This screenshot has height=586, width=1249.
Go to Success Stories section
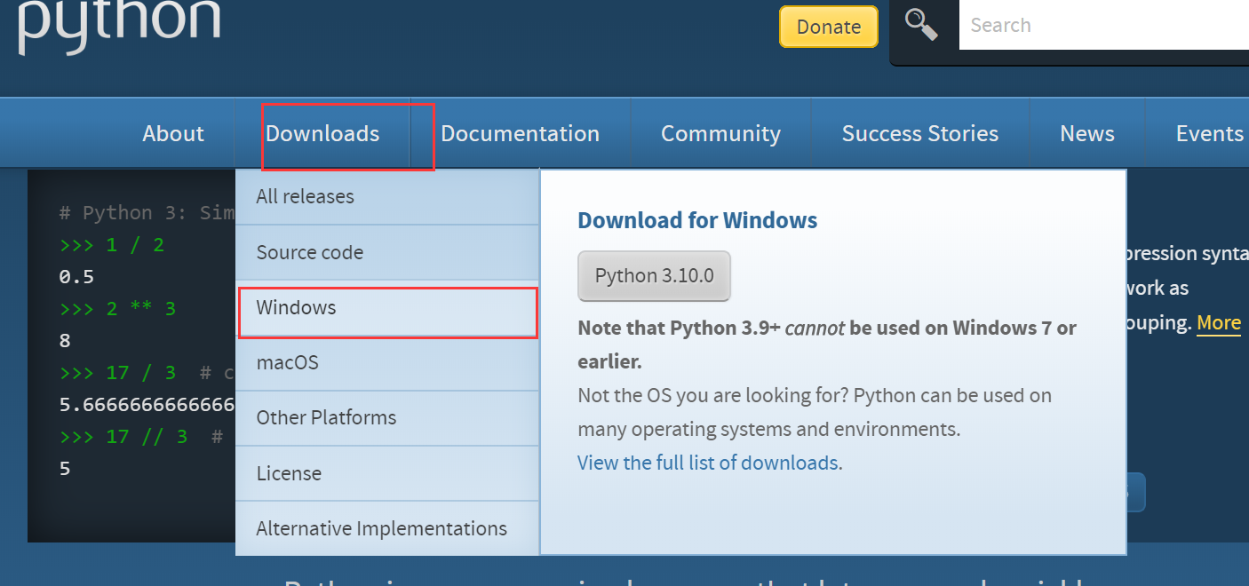point(919,133)
